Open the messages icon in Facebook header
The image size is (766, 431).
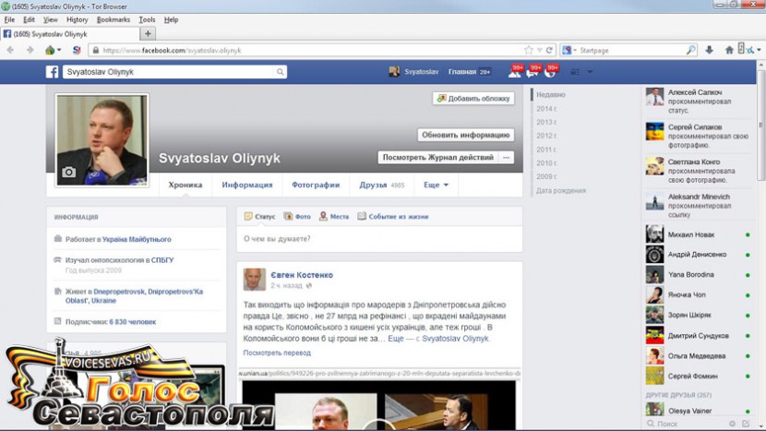(x=532, y=72)
